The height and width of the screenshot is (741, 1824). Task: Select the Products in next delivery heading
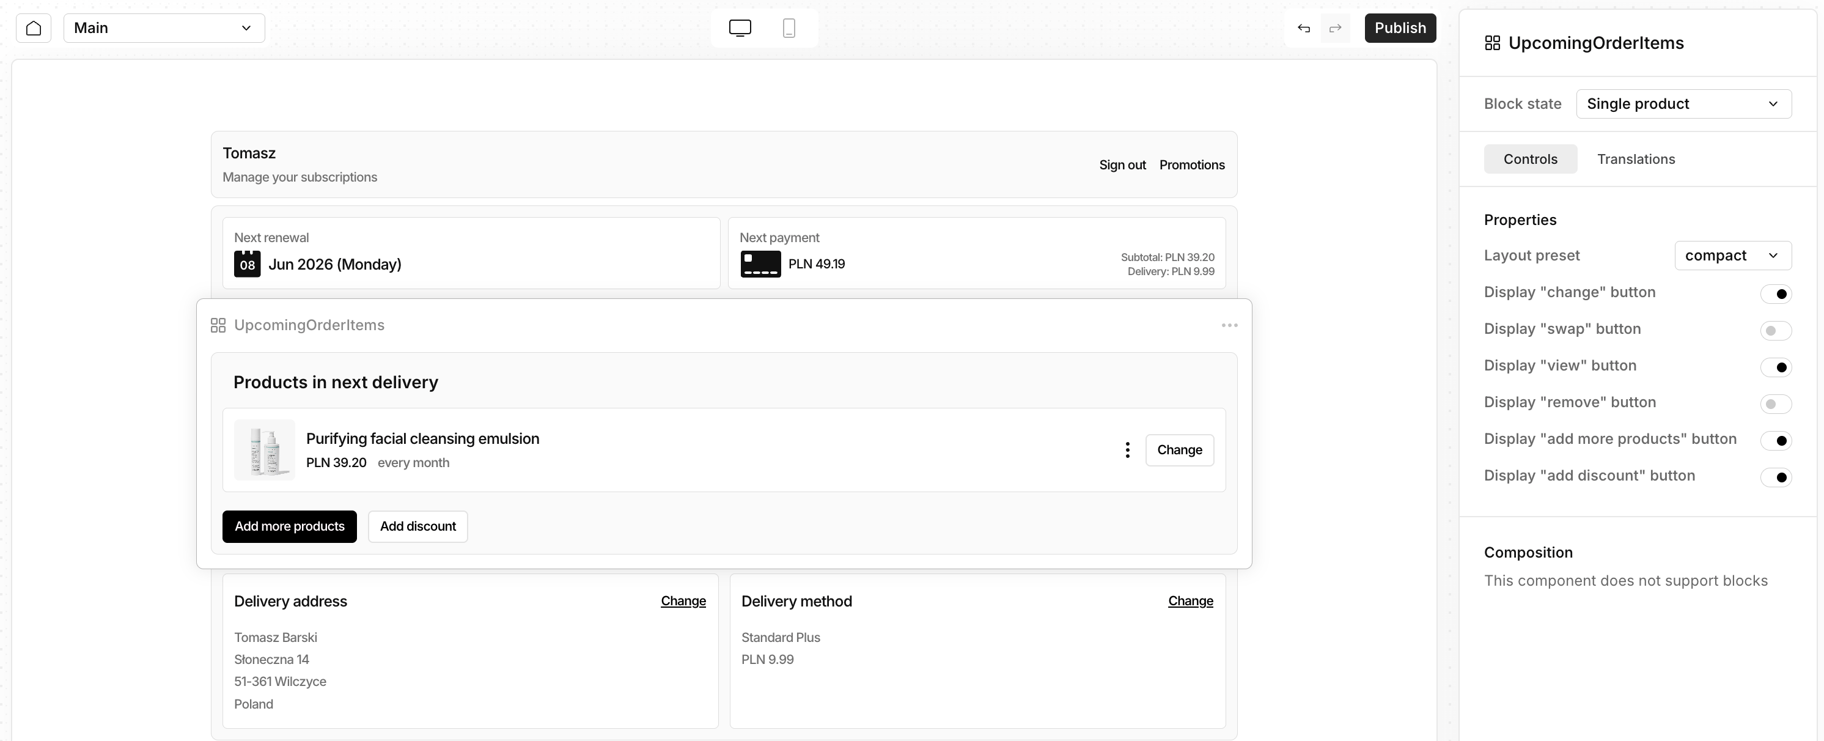(336, 383)
